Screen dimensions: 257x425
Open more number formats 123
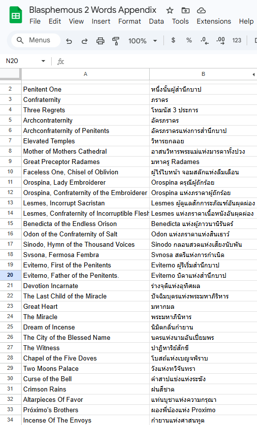237,40
